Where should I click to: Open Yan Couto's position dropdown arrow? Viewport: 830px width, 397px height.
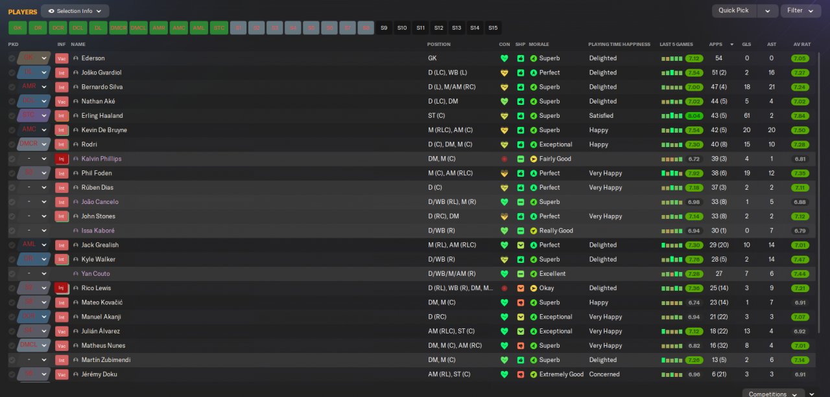pyautogui.click(x=44, y=274)
